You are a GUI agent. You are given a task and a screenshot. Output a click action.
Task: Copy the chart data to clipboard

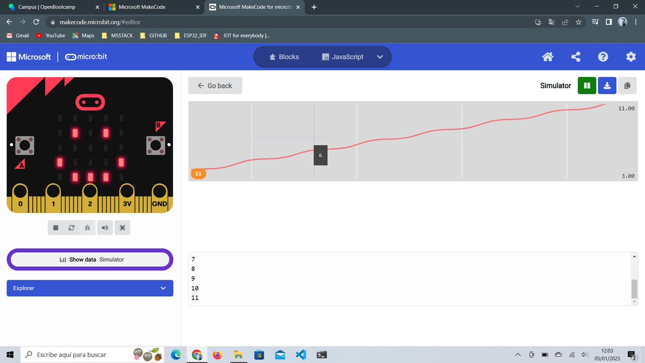pyautogui.click(x=627, y=86)
